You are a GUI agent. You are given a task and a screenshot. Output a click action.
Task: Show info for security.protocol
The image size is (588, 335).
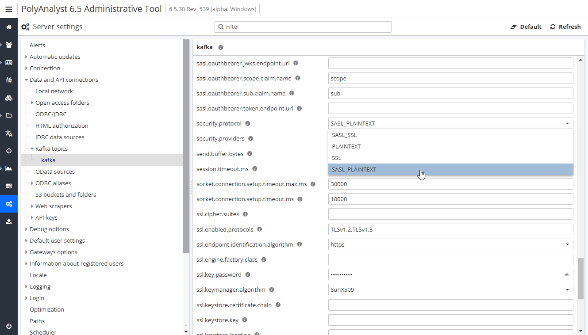click(248, 124)
